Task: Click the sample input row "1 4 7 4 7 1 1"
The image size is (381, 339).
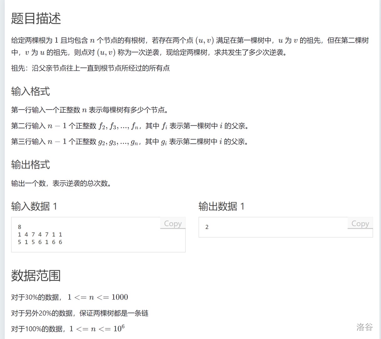Action: tap(40, 234)
